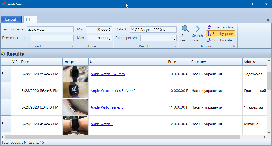Open the Apple watch 3 42mm link
The width and height of the screenshot is (272, 146).
[x=108, y=74]
